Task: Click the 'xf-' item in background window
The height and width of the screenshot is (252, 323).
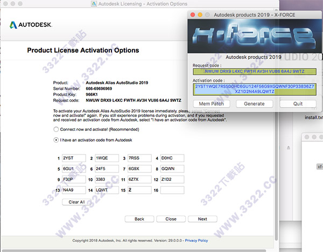Action: [320, 167]
